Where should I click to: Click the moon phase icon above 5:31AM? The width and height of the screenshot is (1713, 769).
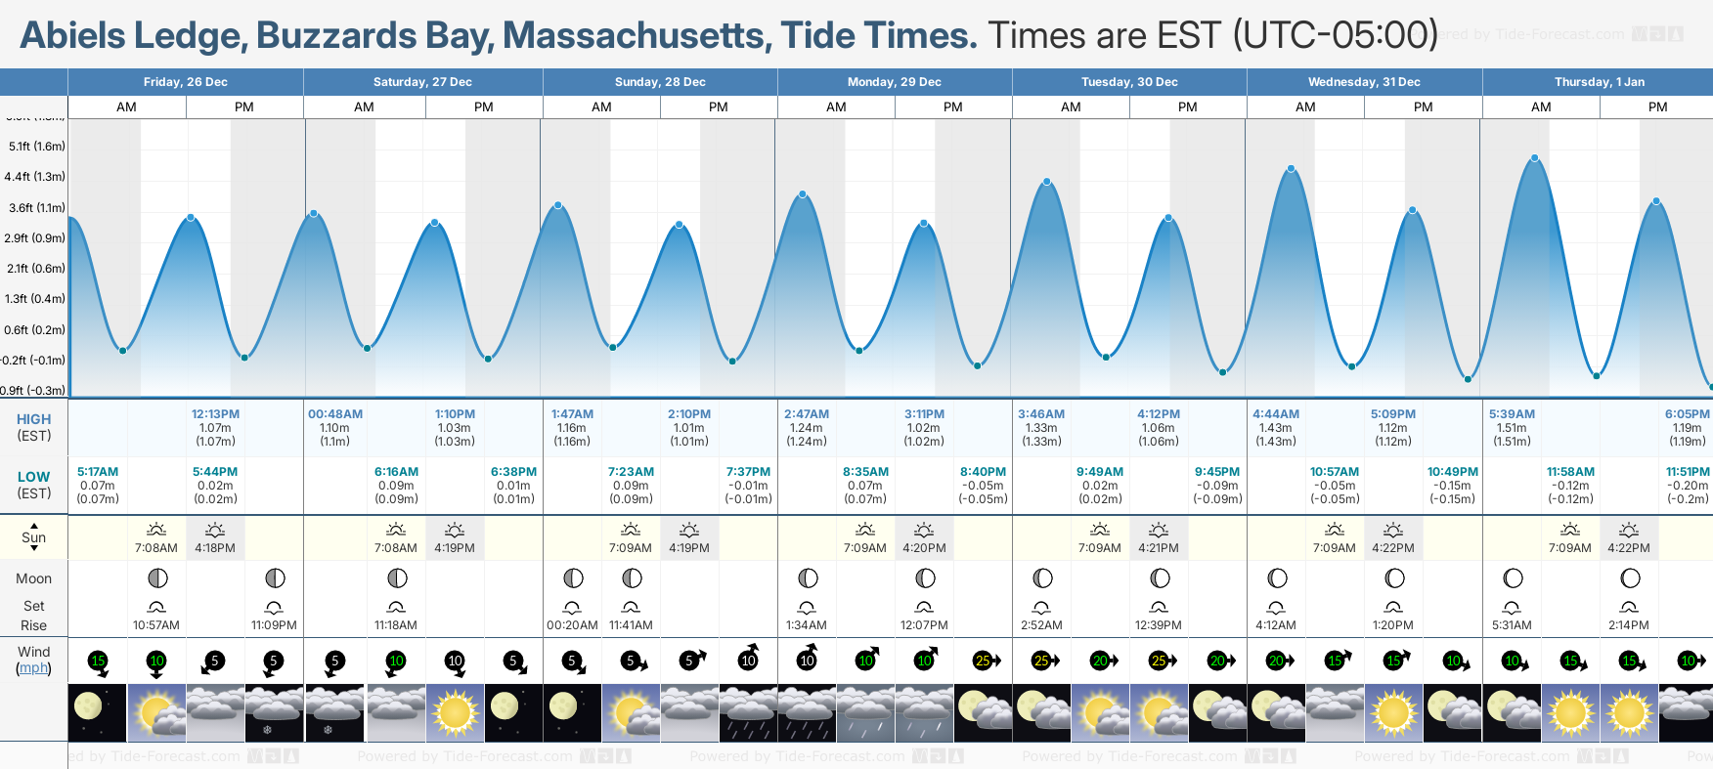pyautogui.click(x=1513, y=578)
